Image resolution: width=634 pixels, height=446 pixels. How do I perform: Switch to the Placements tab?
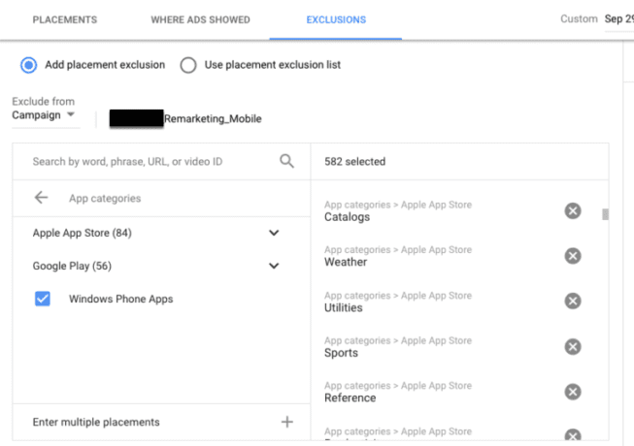click(65, 19)
